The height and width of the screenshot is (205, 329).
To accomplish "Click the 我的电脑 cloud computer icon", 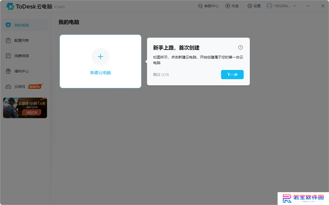I will point(8,25).
